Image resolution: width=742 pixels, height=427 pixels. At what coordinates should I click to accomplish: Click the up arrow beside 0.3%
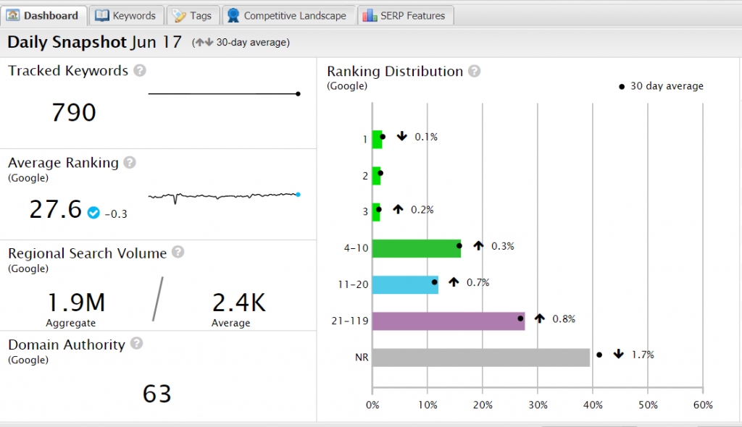[478, 245]
